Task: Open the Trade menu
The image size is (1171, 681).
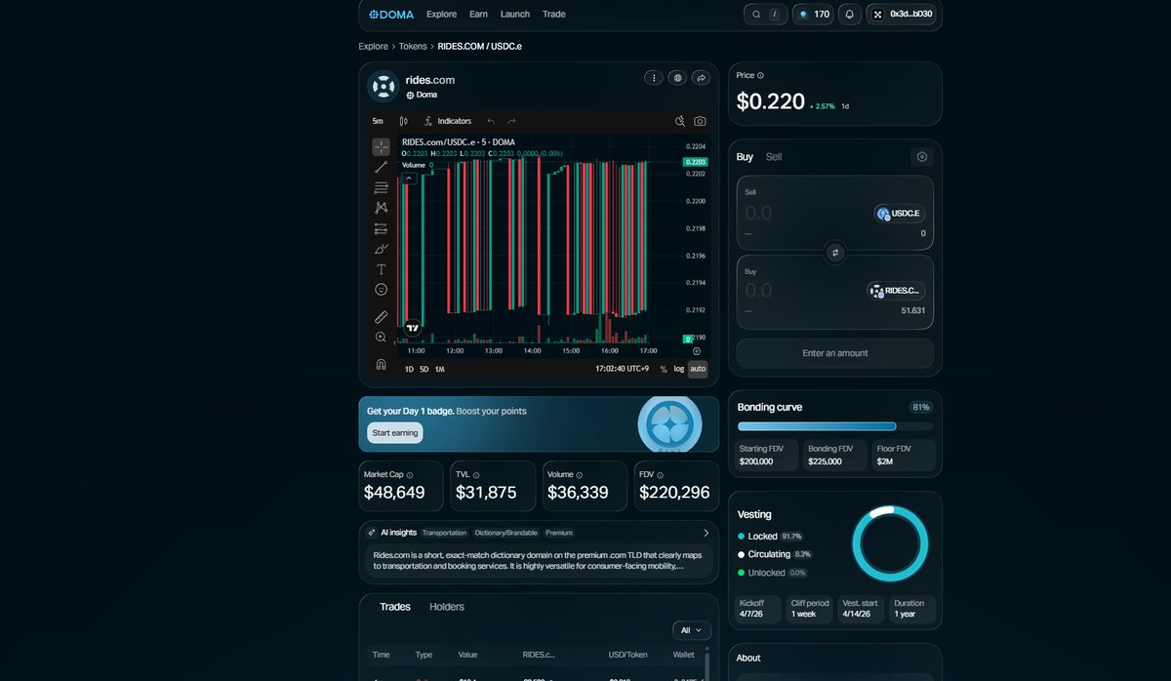Action: coord(553,15)
